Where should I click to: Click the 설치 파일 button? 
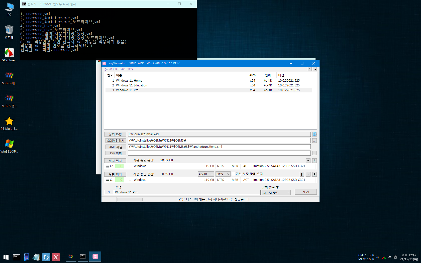115,135
